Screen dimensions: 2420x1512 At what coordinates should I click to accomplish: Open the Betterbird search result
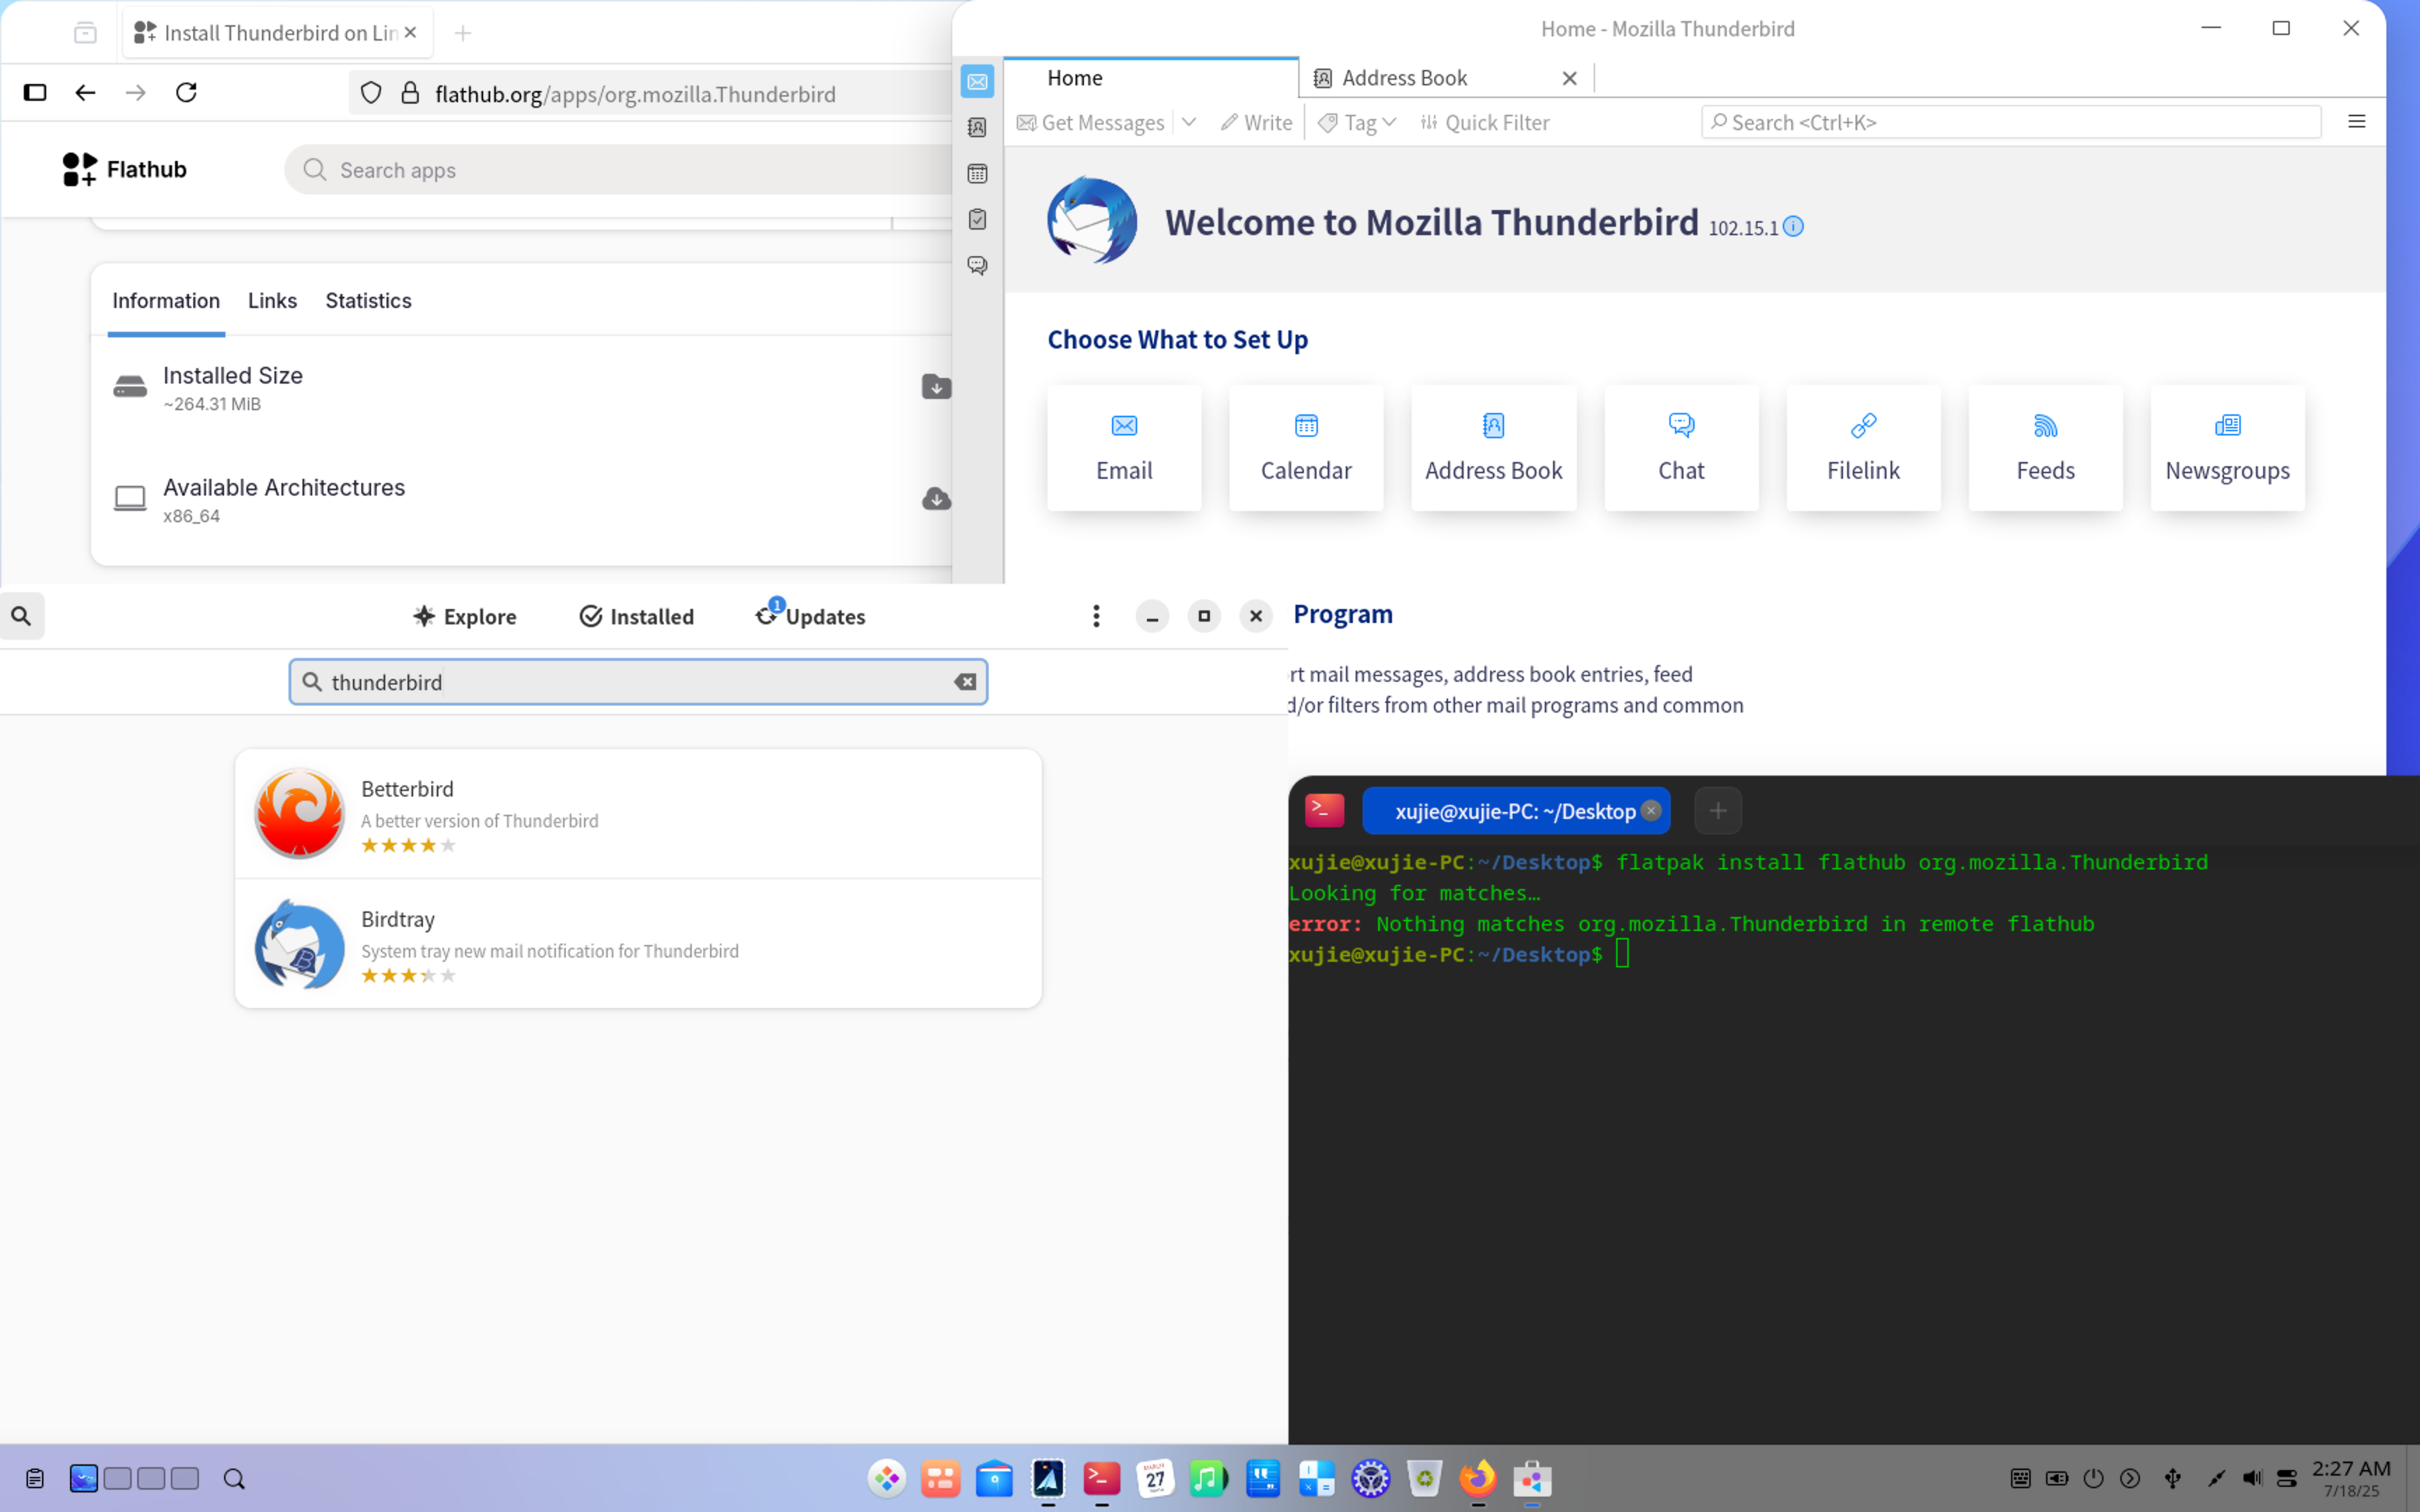[638, 814]
